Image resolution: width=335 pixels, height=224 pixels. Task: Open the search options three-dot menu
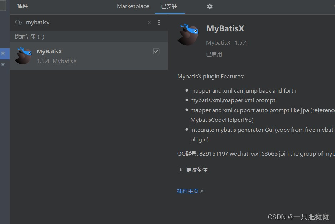point(159,22)
